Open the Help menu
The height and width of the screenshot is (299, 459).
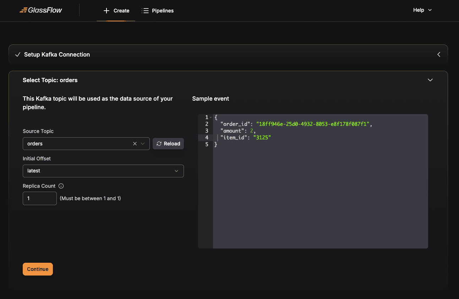point(422,10)
